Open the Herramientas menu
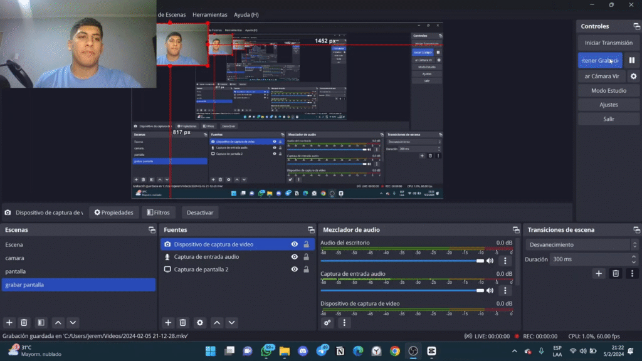642x361 pixels. point(210,14)
